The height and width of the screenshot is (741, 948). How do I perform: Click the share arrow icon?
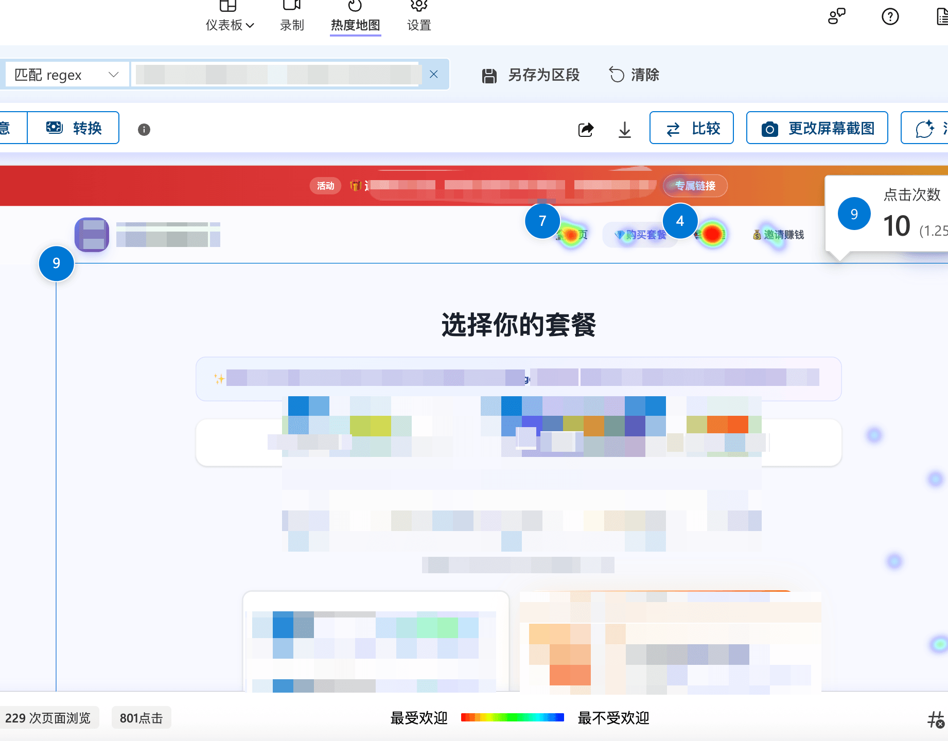586,129
